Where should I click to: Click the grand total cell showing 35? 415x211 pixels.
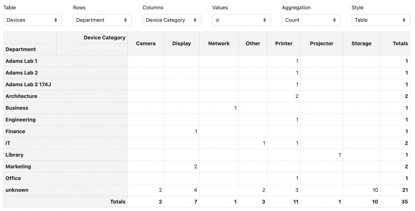[404, 202]
